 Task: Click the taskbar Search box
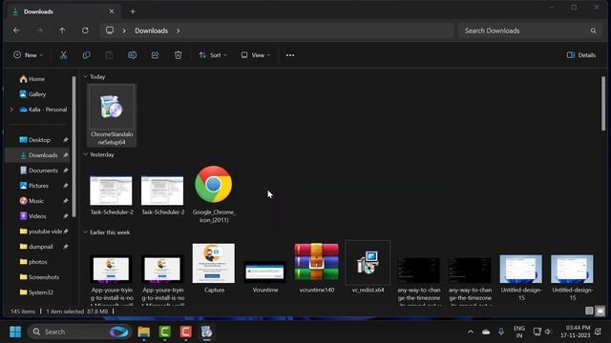pyautogui.click(x=78, y=332)
